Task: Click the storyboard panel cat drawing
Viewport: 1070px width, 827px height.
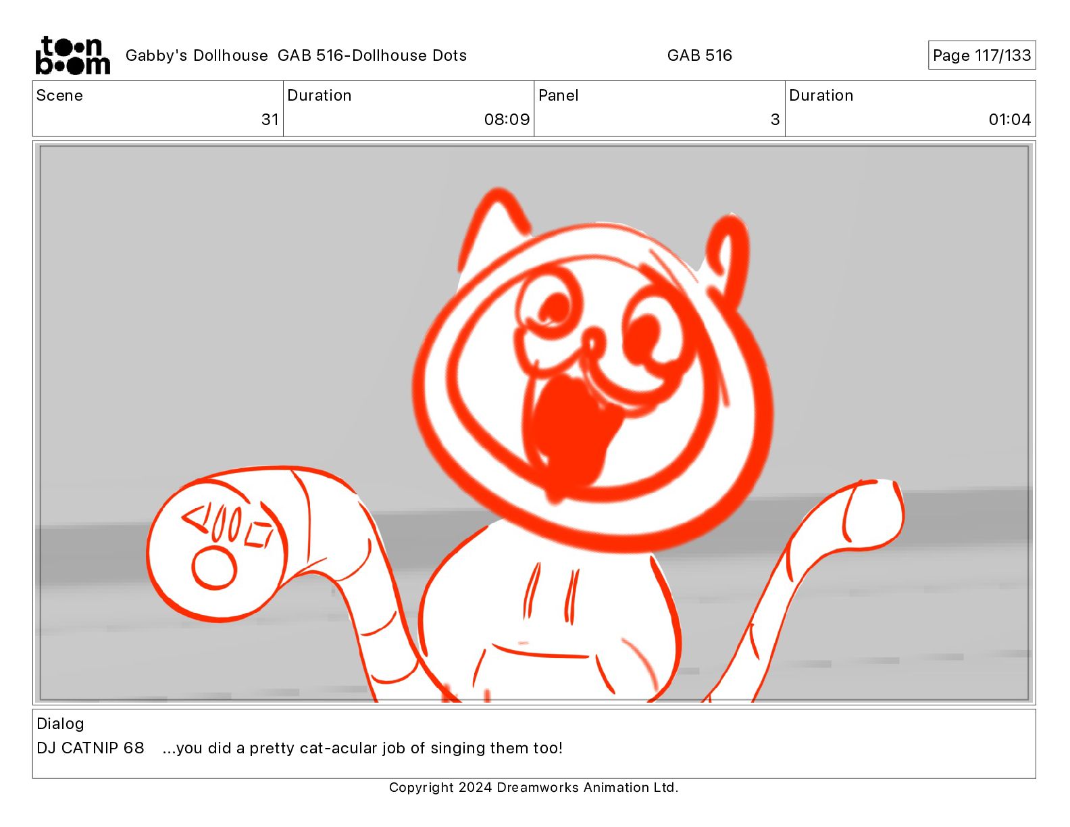Action: tap(534, 423)
